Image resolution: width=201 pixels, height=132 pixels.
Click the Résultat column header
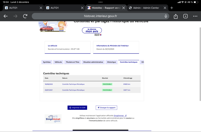coord(105,78)
